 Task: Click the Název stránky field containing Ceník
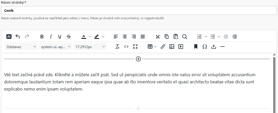[139, 11]
